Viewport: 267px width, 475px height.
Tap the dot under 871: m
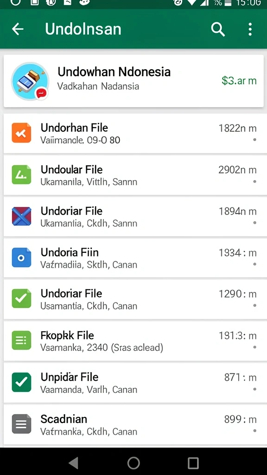point(254,389)
